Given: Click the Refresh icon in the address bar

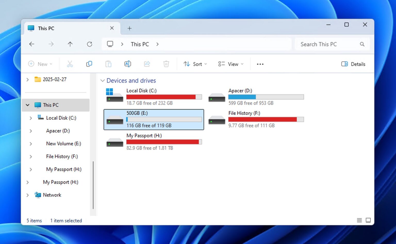Looking at the screenshot, I should [89, 44].
